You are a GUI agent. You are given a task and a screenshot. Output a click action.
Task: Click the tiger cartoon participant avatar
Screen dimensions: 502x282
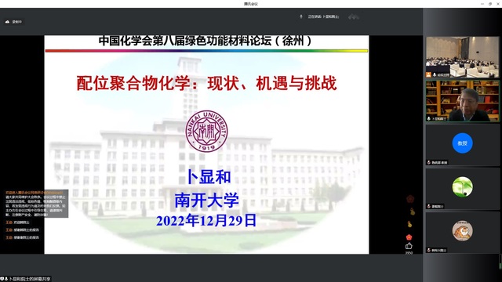coord(462,231)
